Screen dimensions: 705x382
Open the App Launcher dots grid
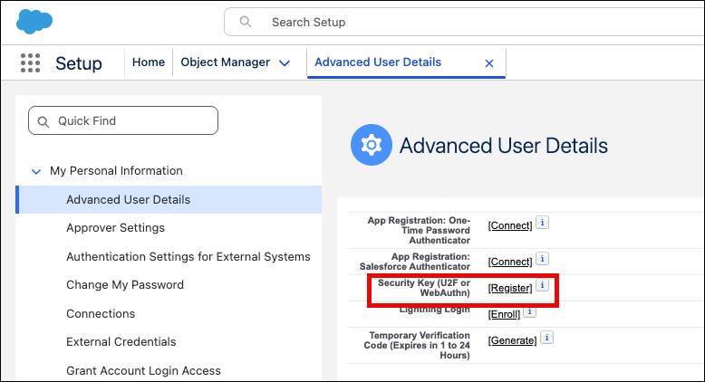[x=30, y=62]
